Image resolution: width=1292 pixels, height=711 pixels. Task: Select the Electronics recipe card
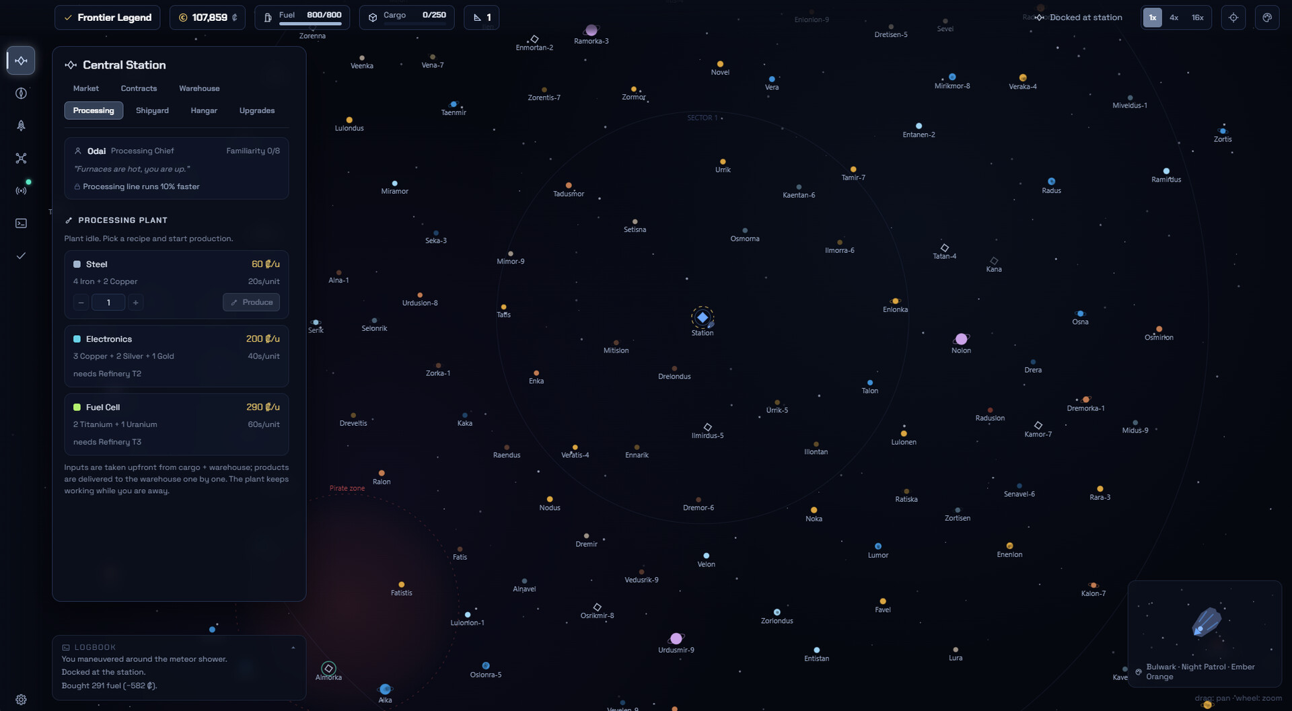[x=176, y=356]
